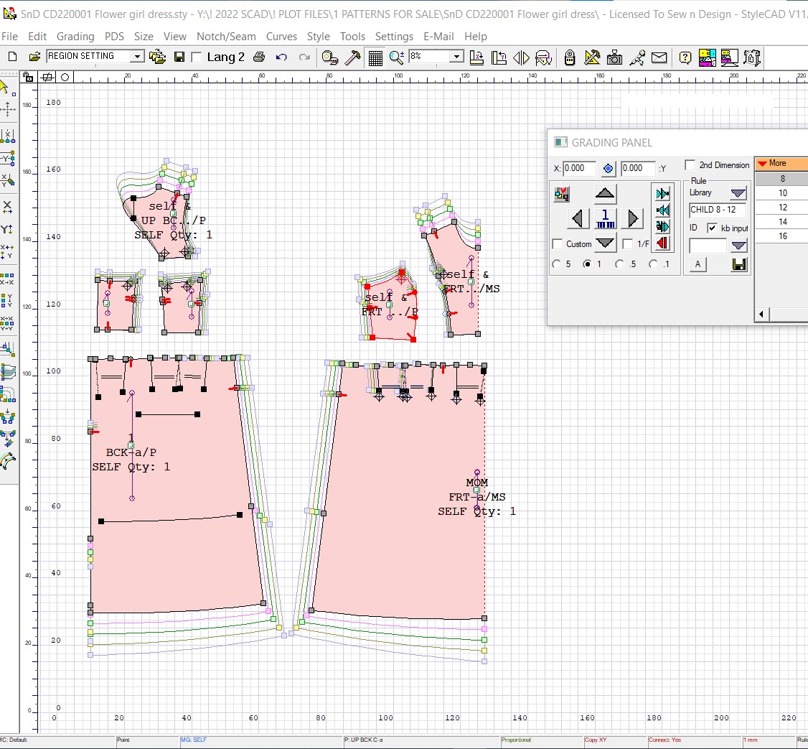
Task: Enable the 2nd Dimension checkbox
Action: [x=690, y=165]
